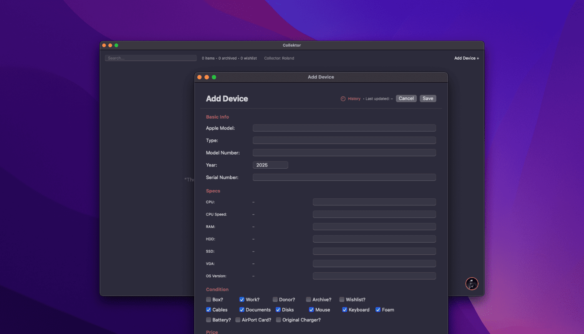Viewport: 584px width, 334px height.
Task: Select the VGA input field
Action: [374, 263]
